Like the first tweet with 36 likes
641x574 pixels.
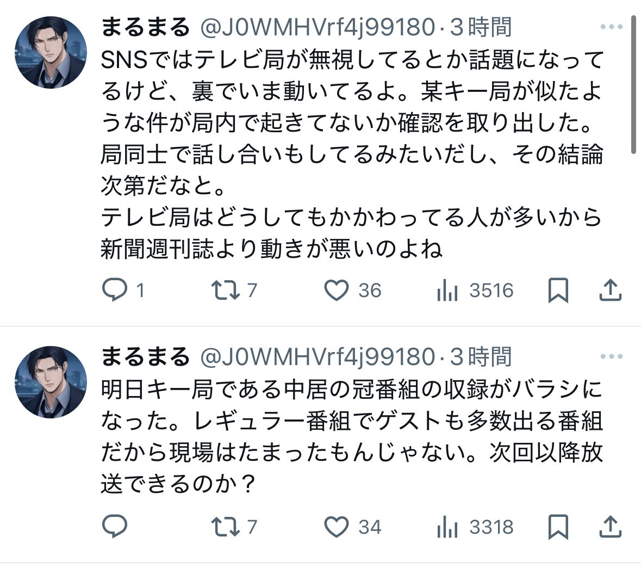click(353, 290)
